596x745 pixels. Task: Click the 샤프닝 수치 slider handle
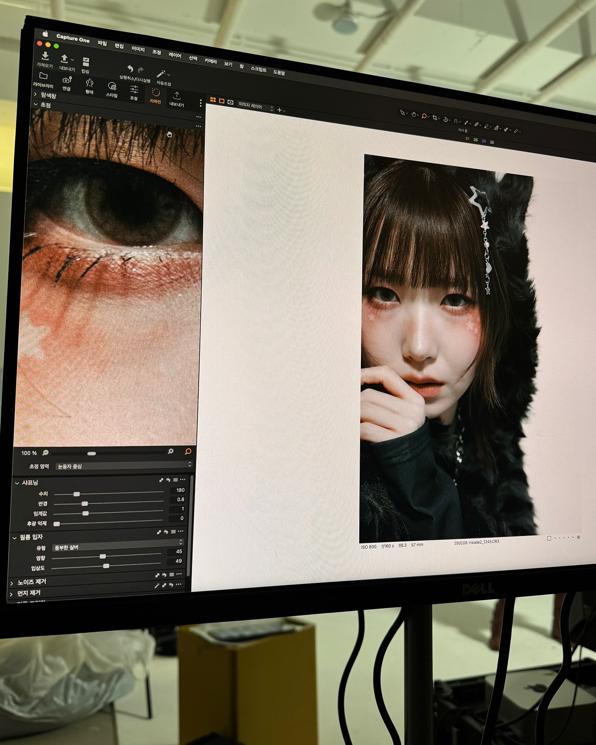coord(77,494)
